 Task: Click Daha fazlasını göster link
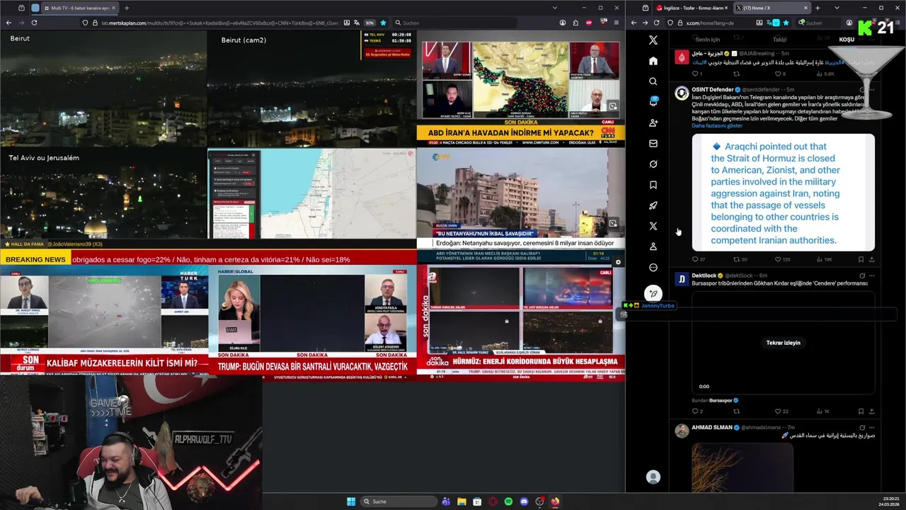click(717, 125)
